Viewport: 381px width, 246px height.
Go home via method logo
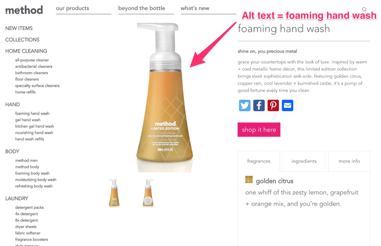tap(24, 10)
